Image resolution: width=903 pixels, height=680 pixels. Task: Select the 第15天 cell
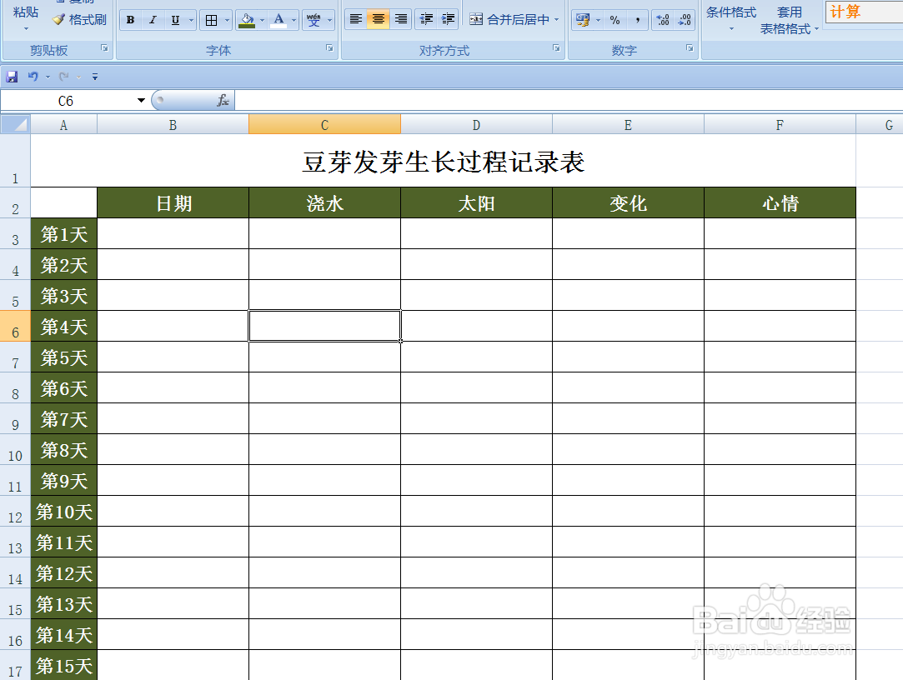[x=64, y=666]
